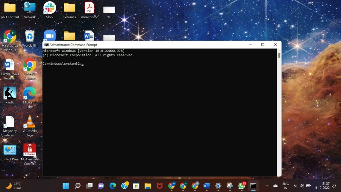Open WhatsApp from the taskbar
341x192 pixels.
point(242,186)
